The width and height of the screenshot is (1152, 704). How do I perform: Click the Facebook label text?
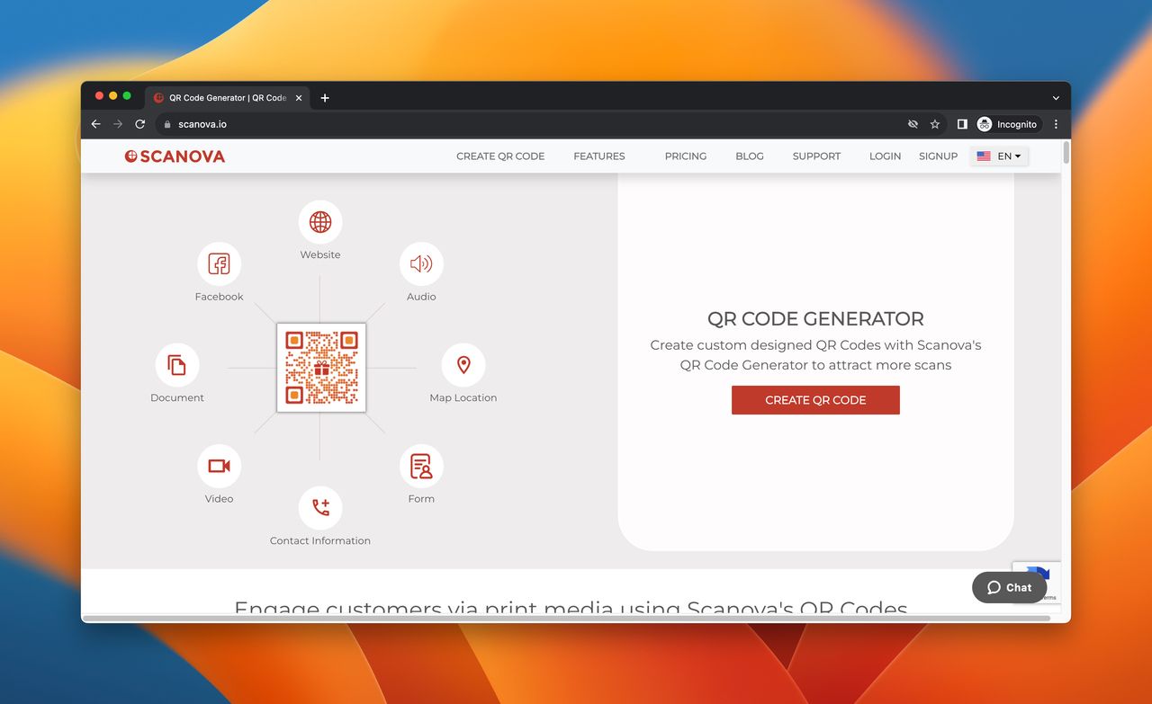(219, 297)
